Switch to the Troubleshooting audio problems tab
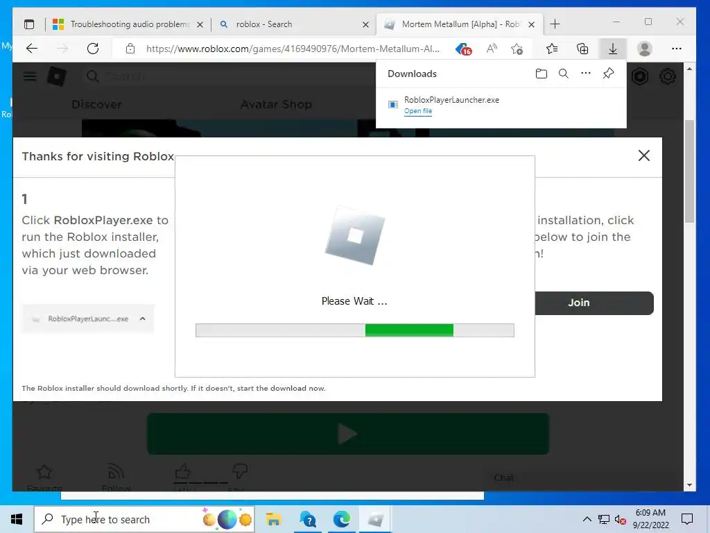The height and width of the screenshot is (533, 710). point(128,24)
